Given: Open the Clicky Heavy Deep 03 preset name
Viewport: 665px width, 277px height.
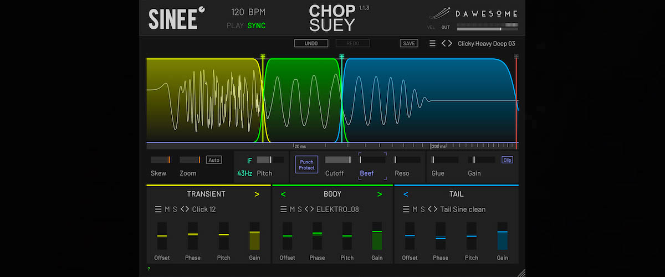Looking at the screenshot, I should 487,43.
